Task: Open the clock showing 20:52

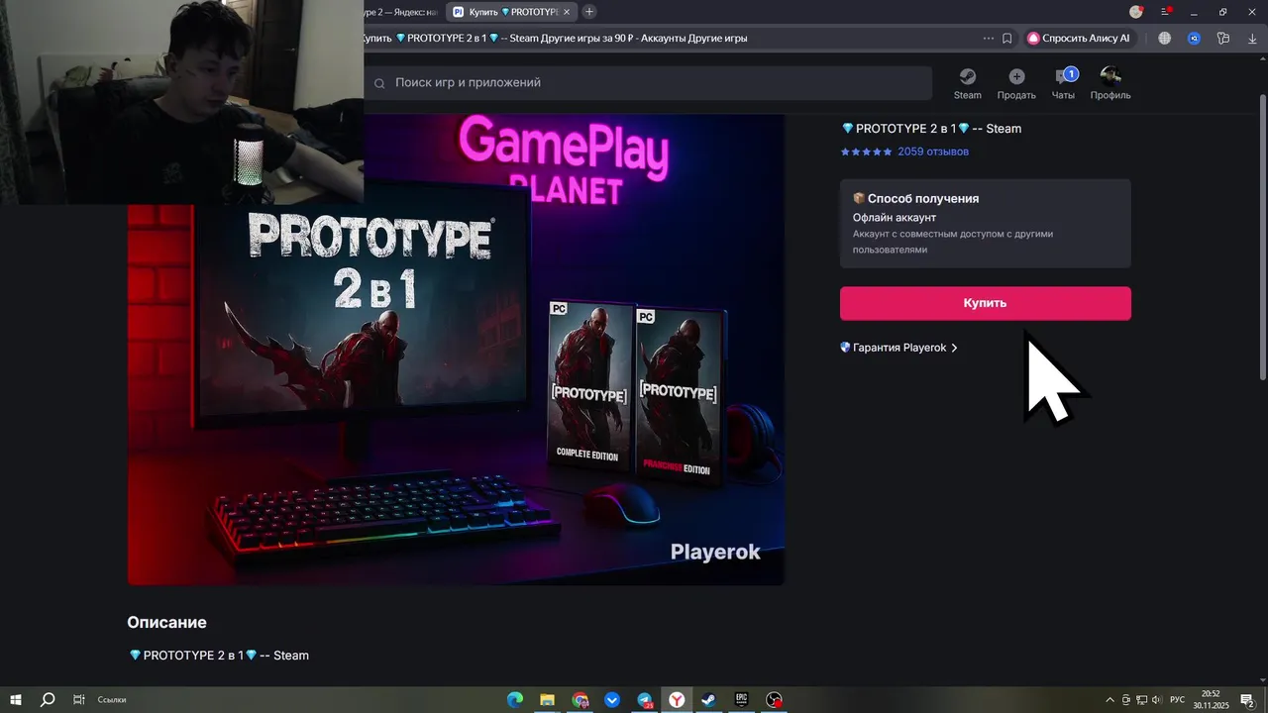Action: click(1211, 700)
